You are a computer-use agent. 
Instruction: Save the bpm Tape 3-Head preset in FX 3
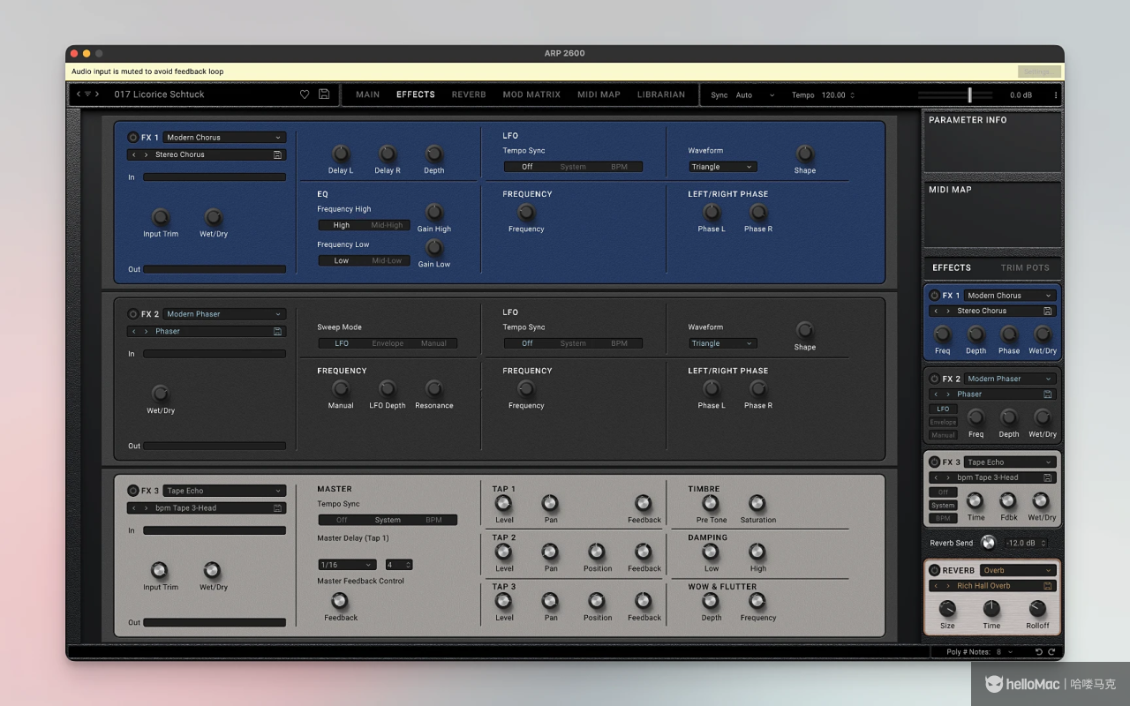point(278,508)
